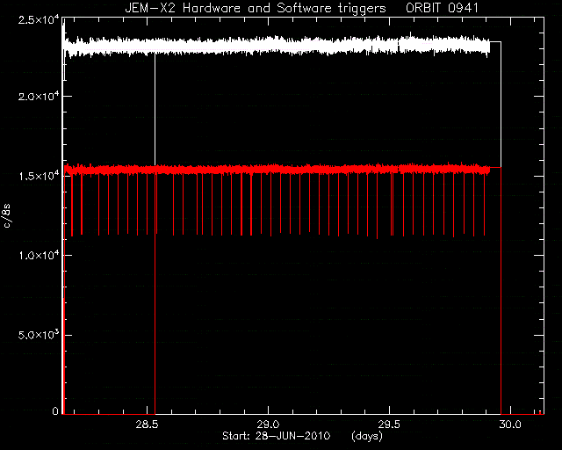This screenshot has height=450, width=562.
Task: Click the first red downward spike at left
Action: tap(72, 205)
